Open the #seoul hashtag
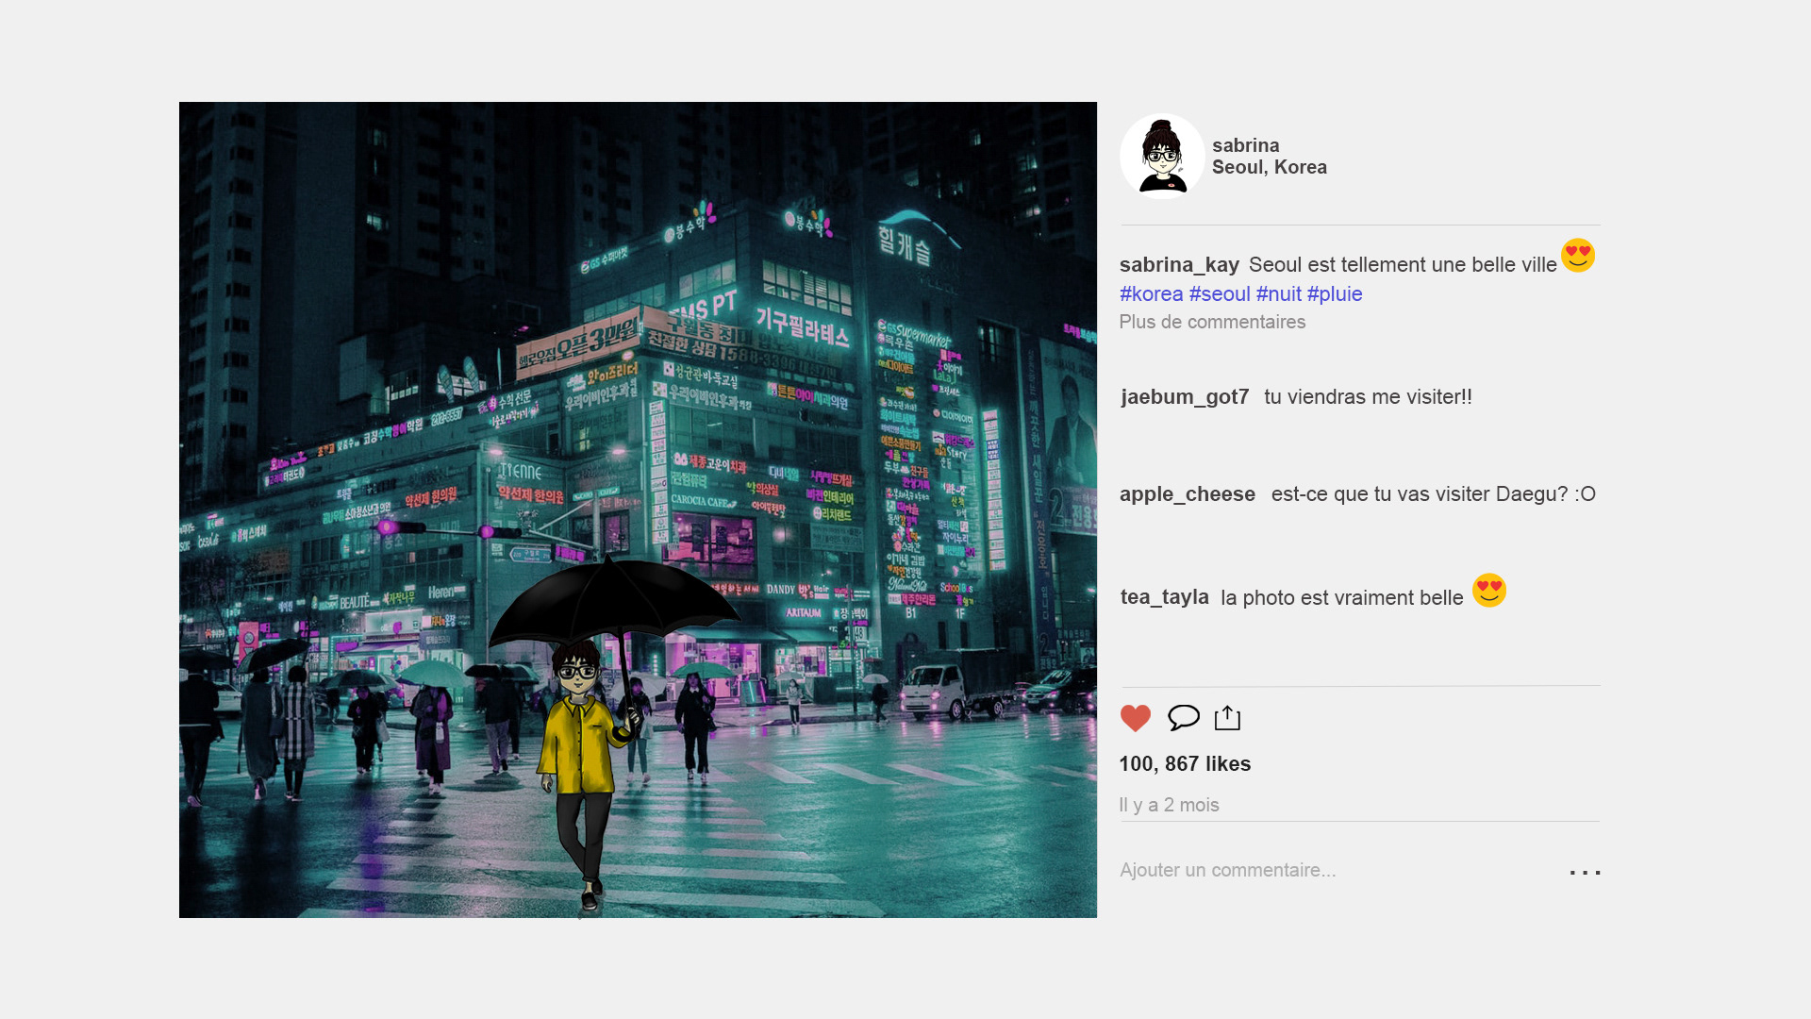This screenshot has width=1811, height=1019. pyautogui.click(x=1220, y=294)
